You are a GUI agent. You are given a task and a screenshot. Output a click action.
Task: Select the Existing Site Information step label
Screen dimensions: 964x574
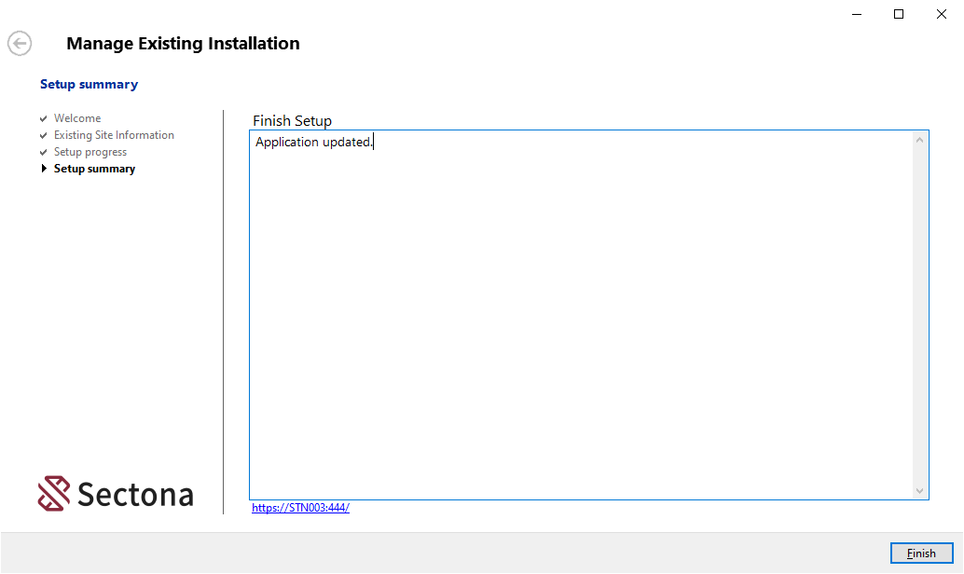pyautogui.click(x=114, y=135)
